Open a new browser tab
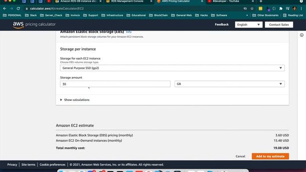Screen dimensions: 306x172 coord(261,1)
